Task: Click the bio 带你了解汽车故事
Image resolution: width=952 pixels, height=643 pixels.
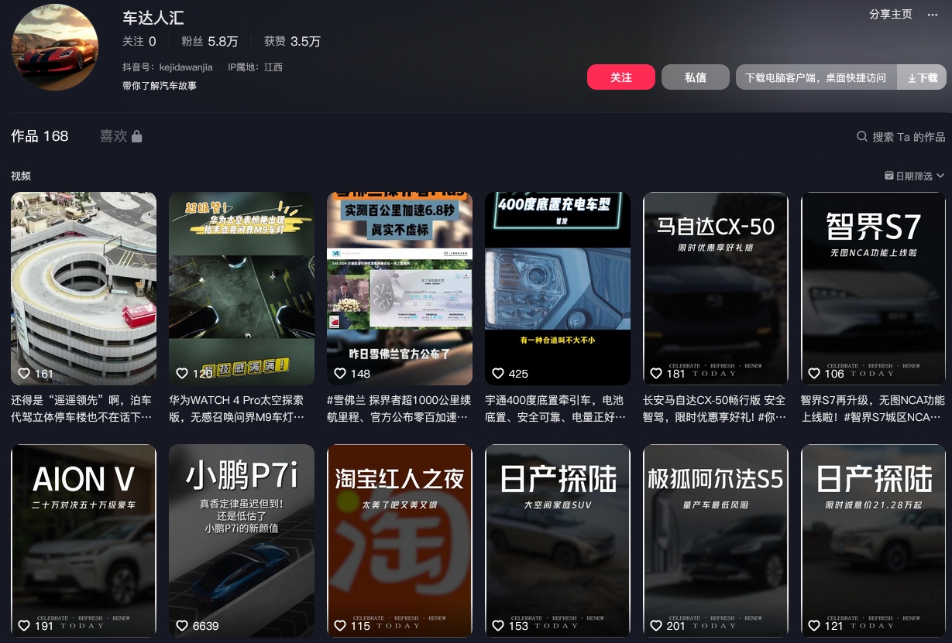Action: click(160, 85)
